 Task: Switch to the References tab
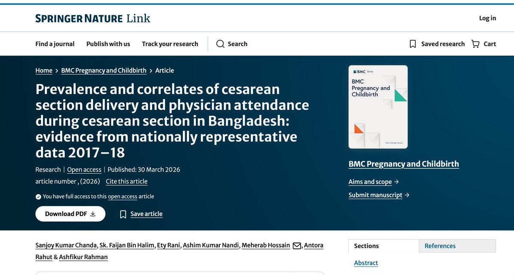click(457, 246)
